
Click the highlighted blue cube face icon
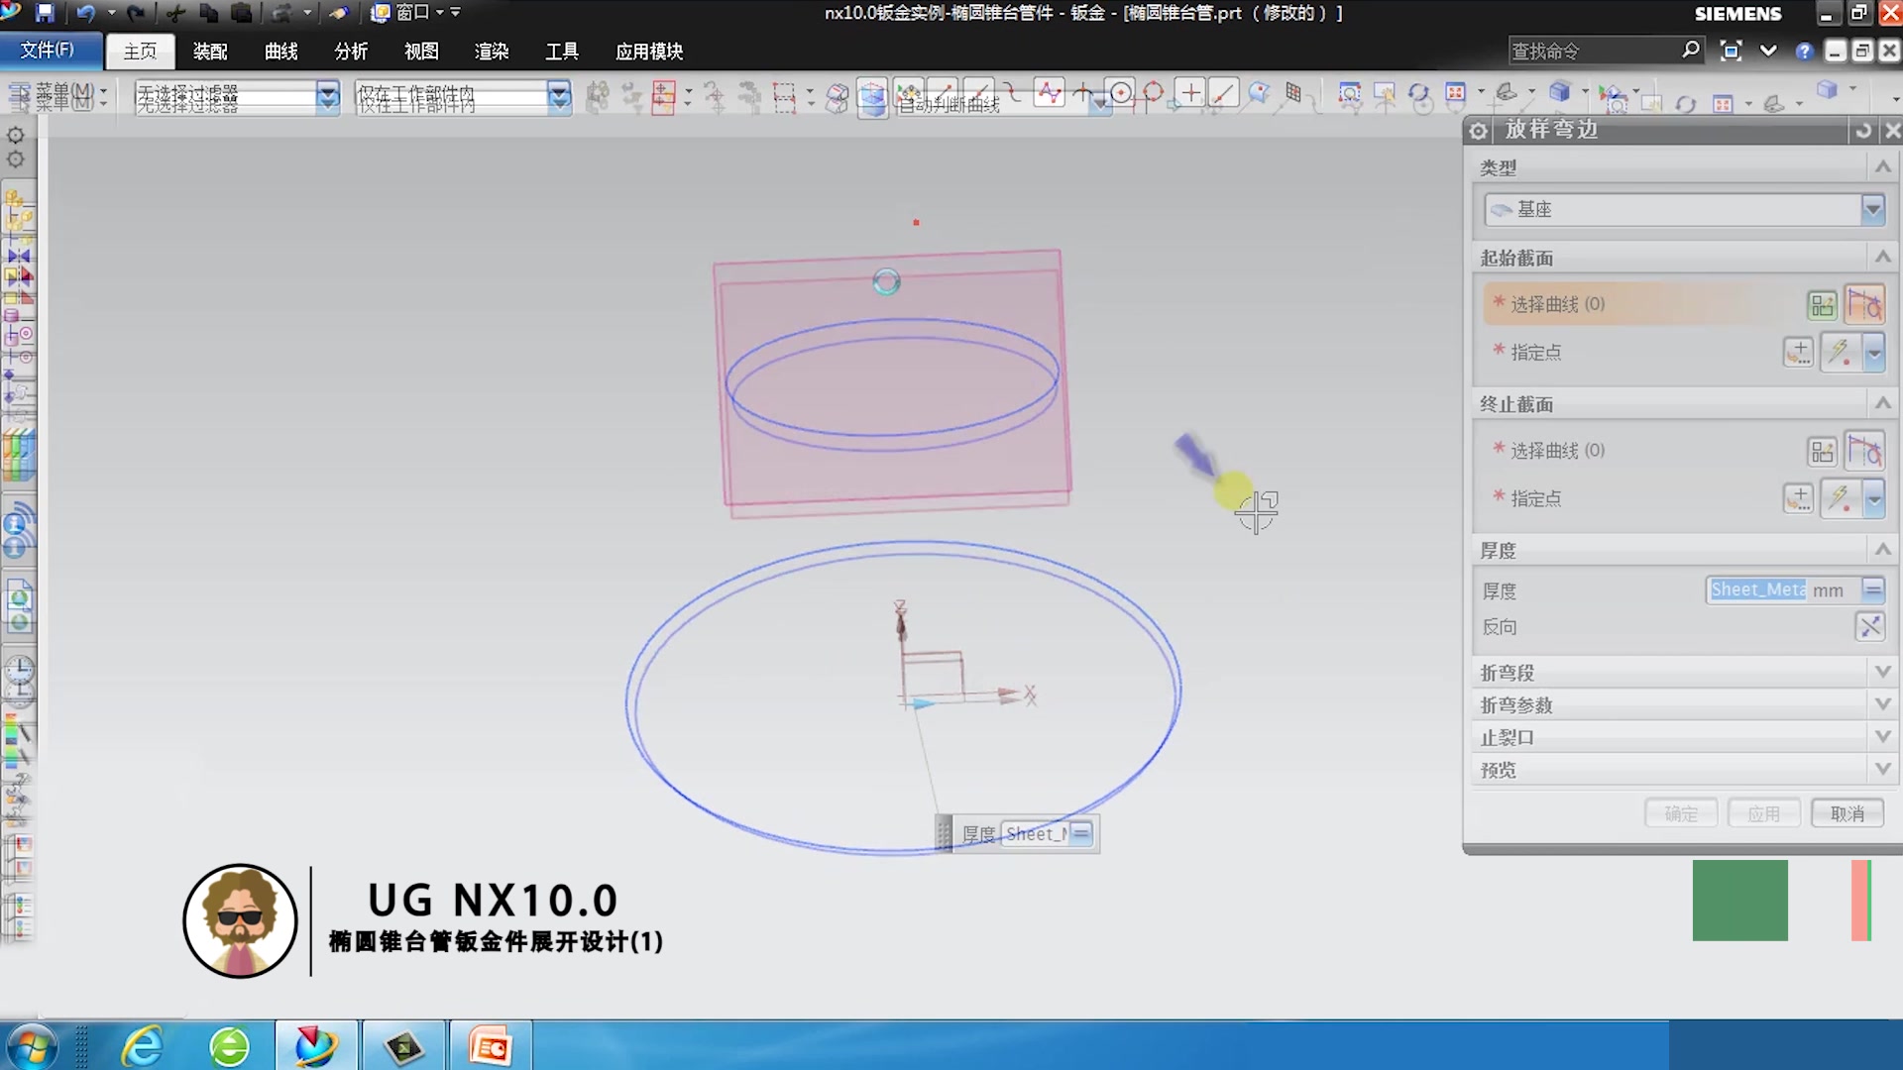872,97
